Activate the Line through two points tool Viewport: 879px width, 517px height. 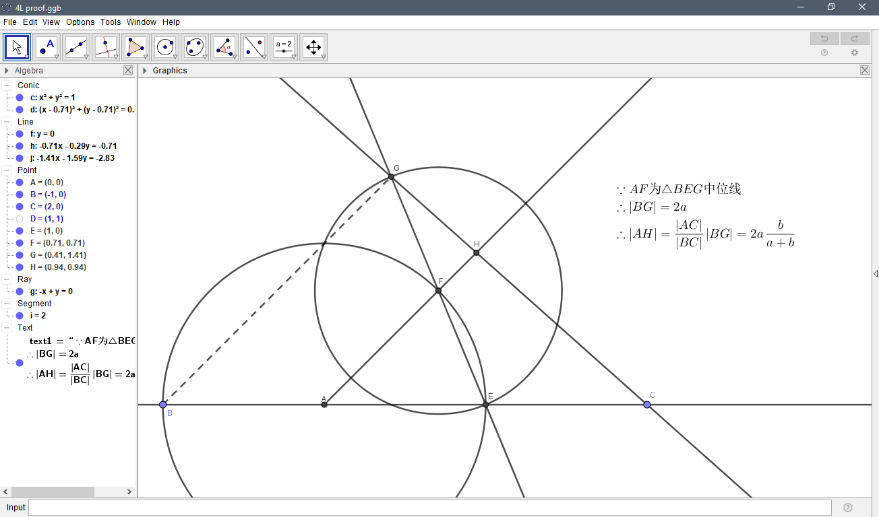[76, 46]
